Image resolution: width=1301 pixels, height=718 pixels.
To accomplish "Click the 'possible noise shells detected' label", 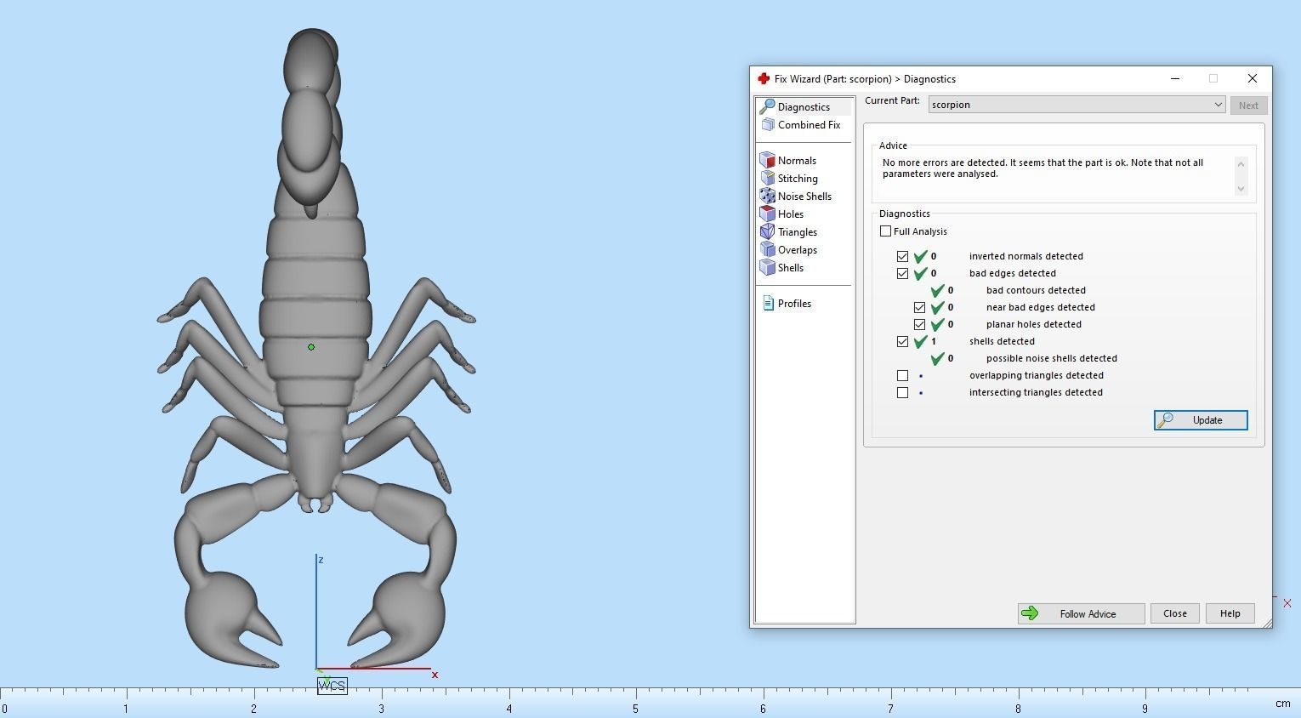I will (1052, 358).
